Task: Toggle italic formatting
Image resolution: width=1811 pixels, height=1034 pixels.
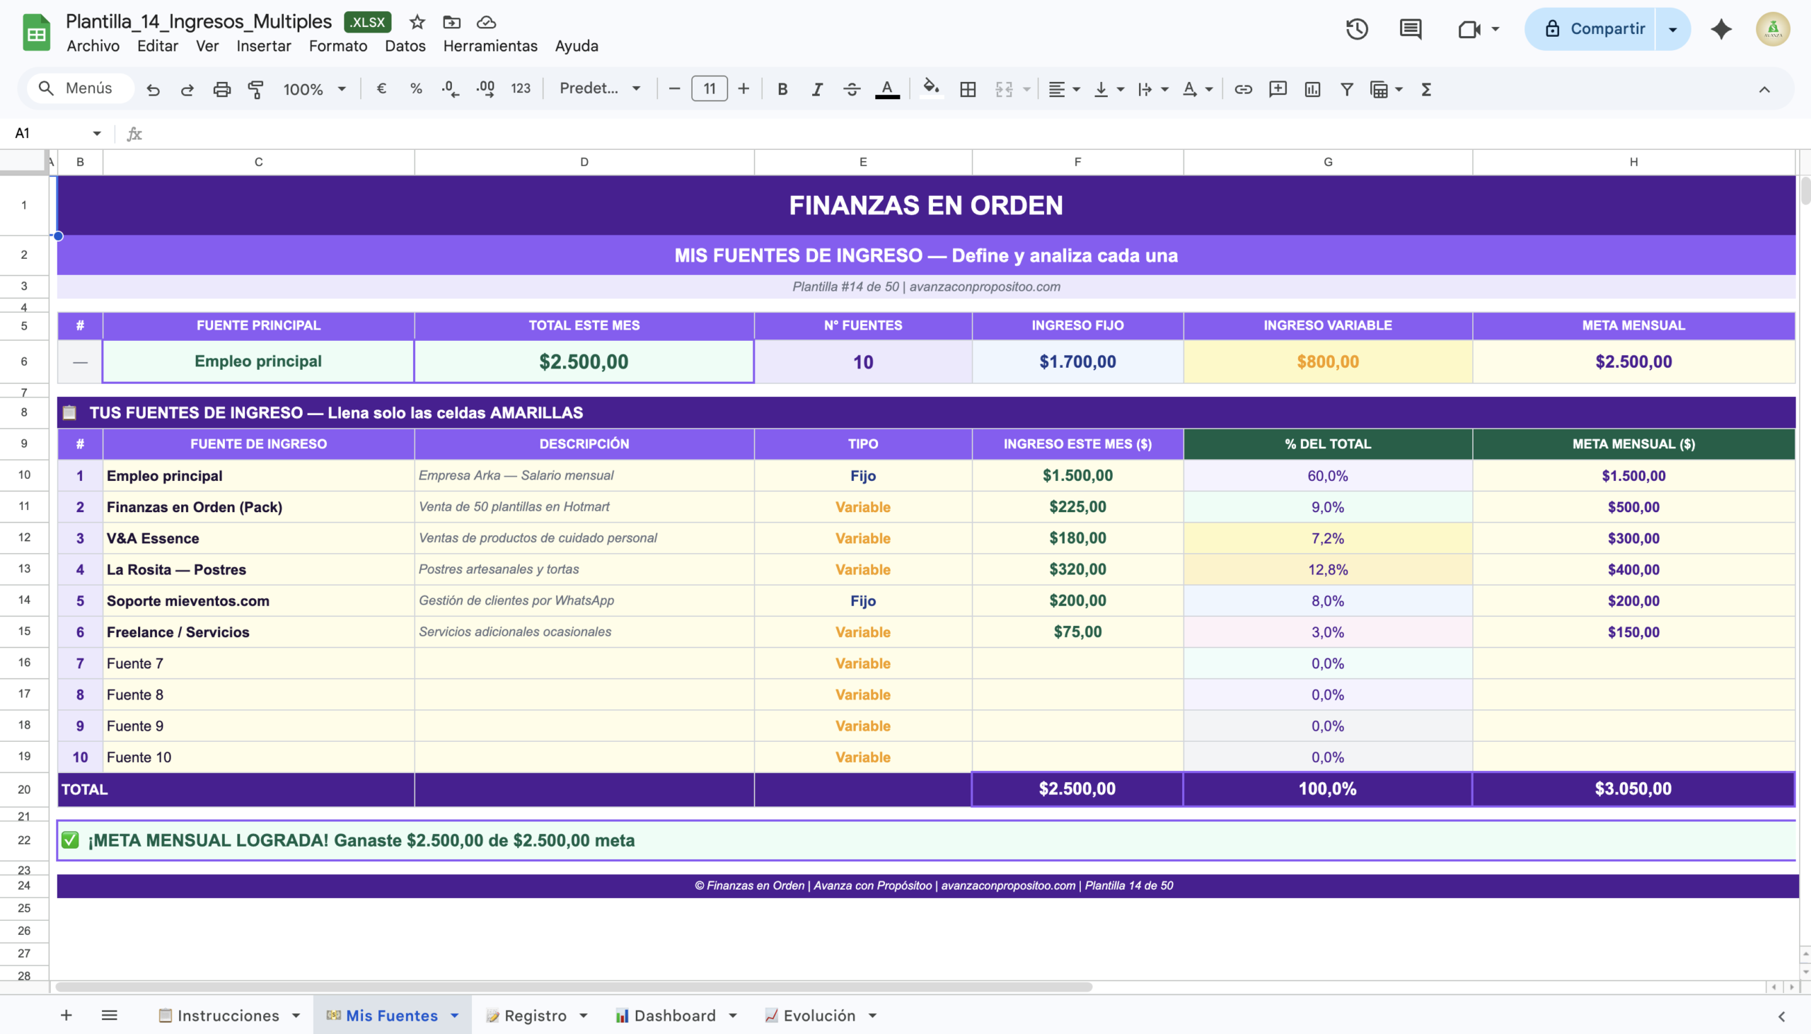Action: pos(817,89)
